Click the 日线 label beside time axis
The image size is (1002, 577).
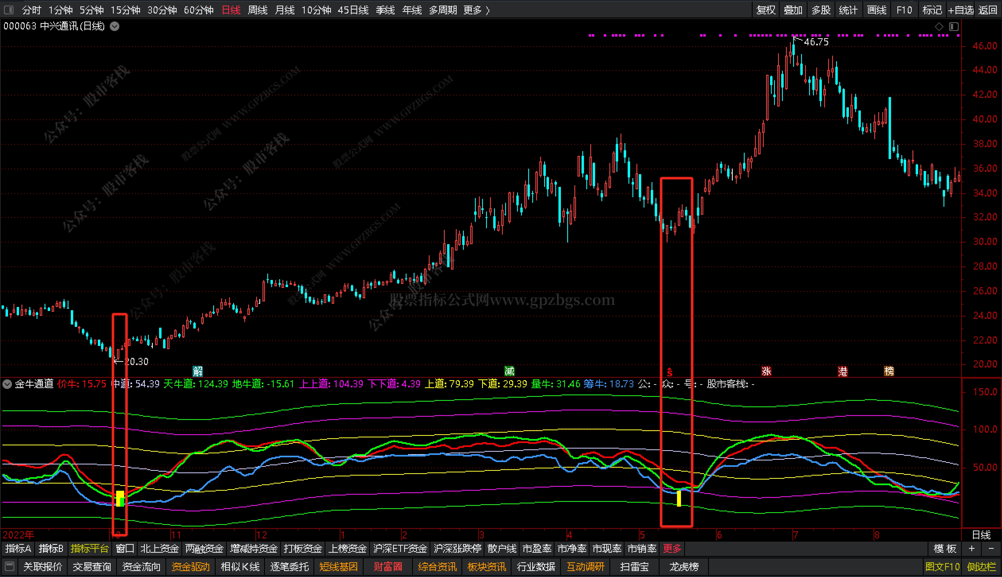(981, 534)
